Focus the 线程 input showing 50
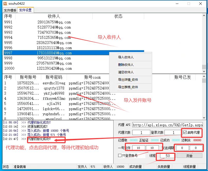208x171 pixels. pos(168,156)
